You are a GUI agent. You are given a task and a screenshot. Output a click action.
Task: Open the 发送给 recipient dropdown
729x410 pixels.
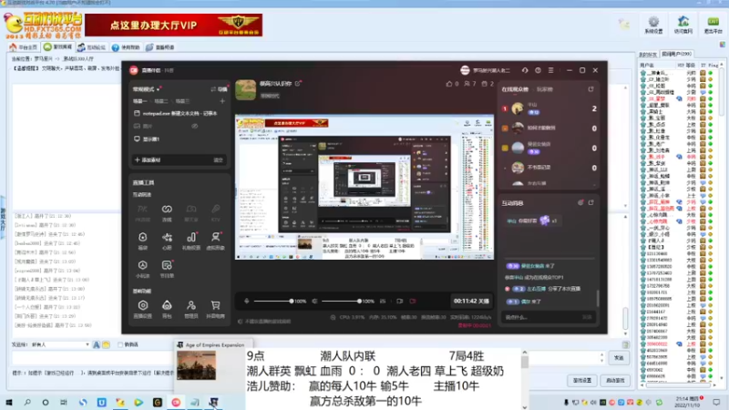click(x=60, y=344)
